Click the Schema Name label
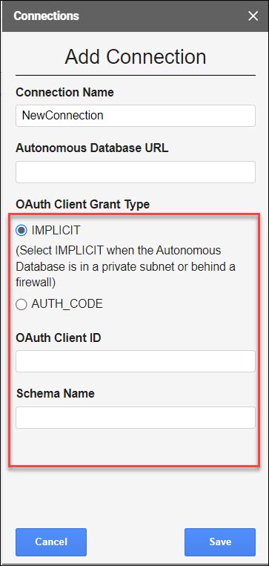The image size is (269, 566). click(56, 393)
